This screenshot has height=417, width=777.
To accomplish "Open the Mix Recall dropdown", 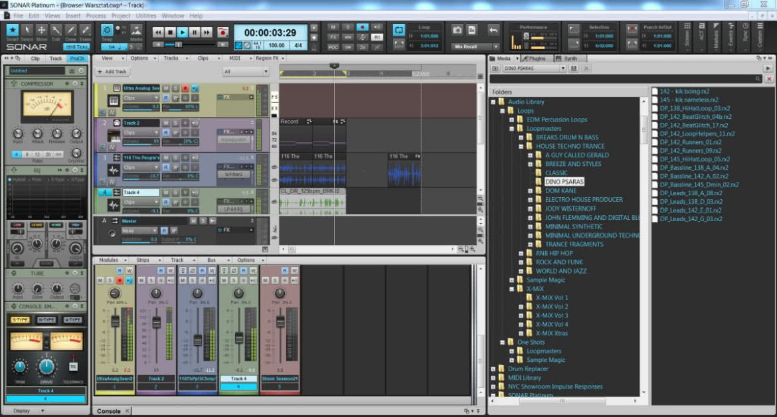I will click(475, 46).
